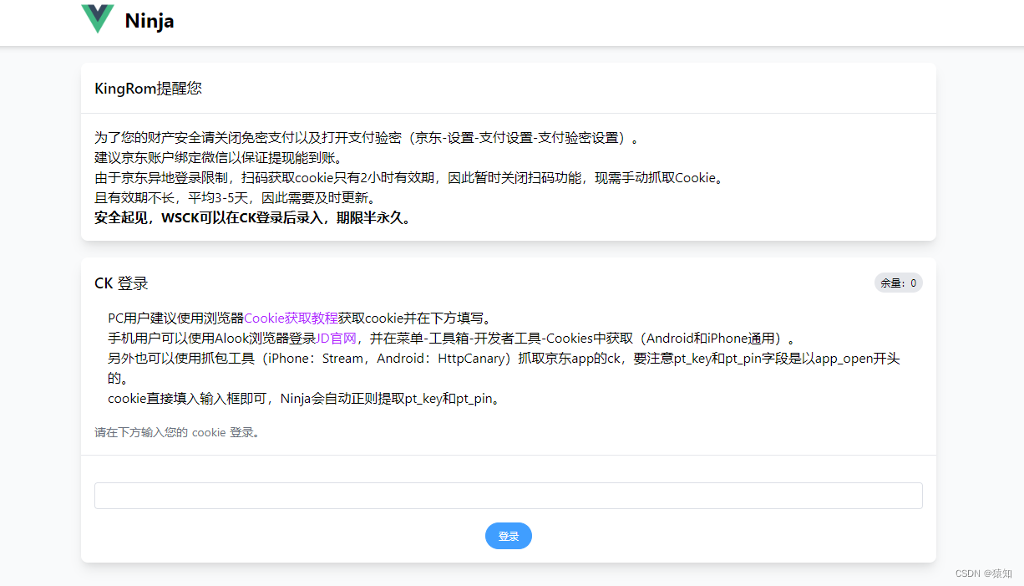Open the JD官网 link

click(x=336, y=339)
